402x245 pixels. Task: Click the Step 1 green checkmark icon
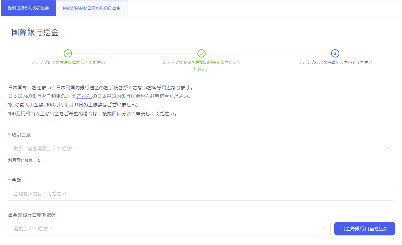pos(68,53)
